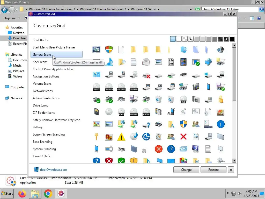Click the icon list scroll up arrow
The width and height of the screenshot is (265, 199).
234,45
